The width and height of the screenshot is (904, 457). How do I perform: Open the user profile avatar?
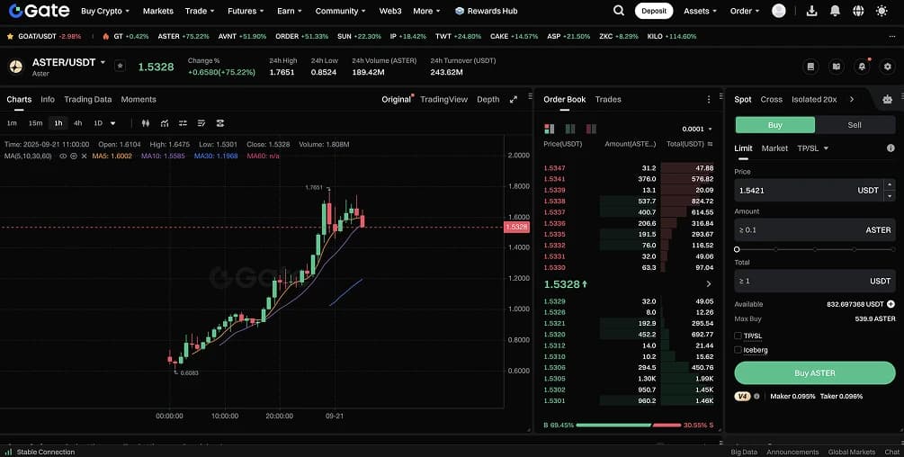pos(778,11)
